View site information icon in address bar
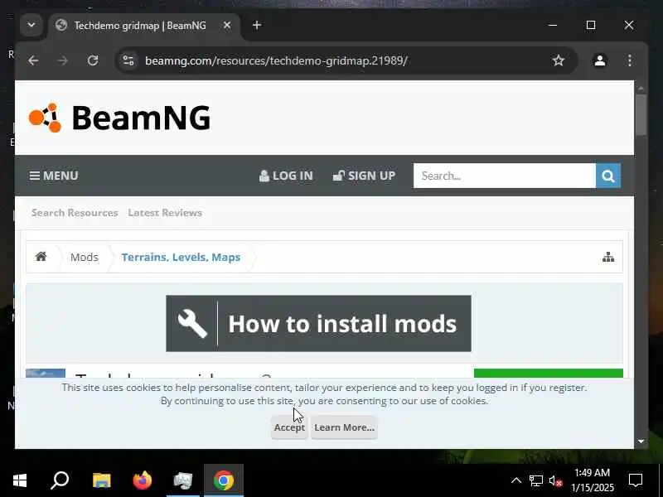 128,60
